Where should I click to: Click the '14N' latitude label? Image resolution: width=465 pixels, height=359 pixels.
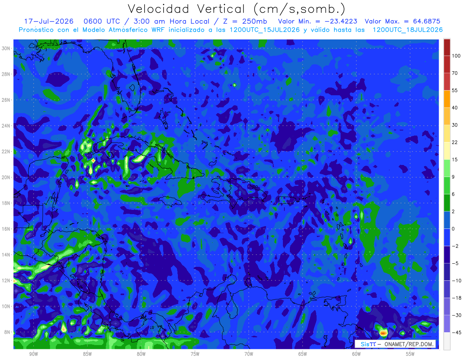(6, 255)
